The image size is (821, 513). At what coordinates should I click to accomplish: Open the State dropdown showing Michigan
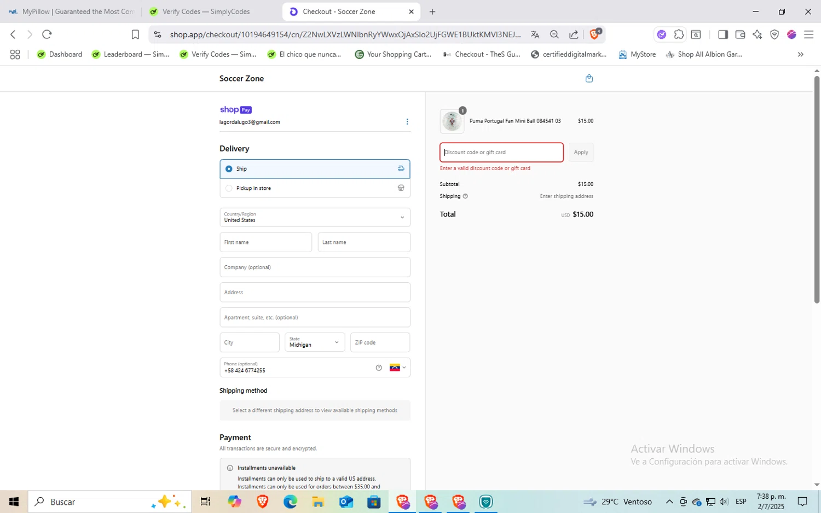(315, 342)
